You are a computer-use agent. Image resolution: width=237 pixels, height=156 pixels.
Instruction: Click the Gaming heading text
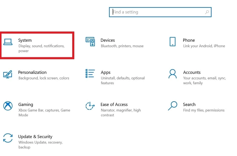(x=26, y=105)
